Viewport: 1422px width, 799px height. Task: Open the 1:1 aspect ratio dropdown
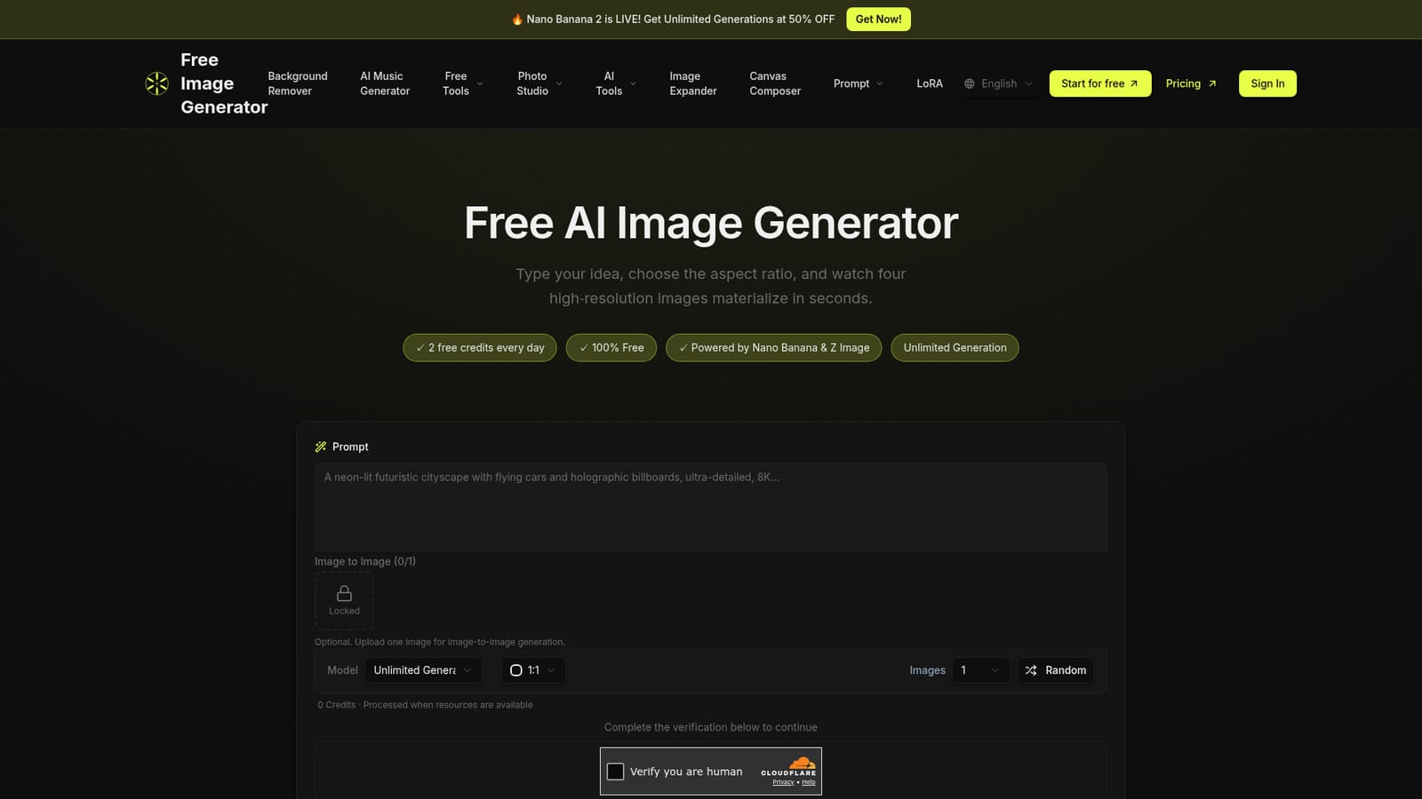coord(533,670)
